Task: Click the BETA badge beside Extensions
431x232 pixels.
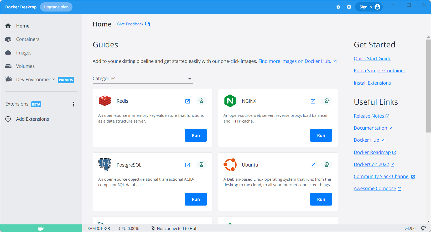Action: click(x=36, y=104)
